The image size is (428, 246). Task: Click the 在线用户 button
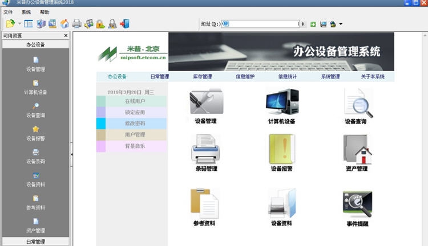pyautogui.click(x=132, y=101)
